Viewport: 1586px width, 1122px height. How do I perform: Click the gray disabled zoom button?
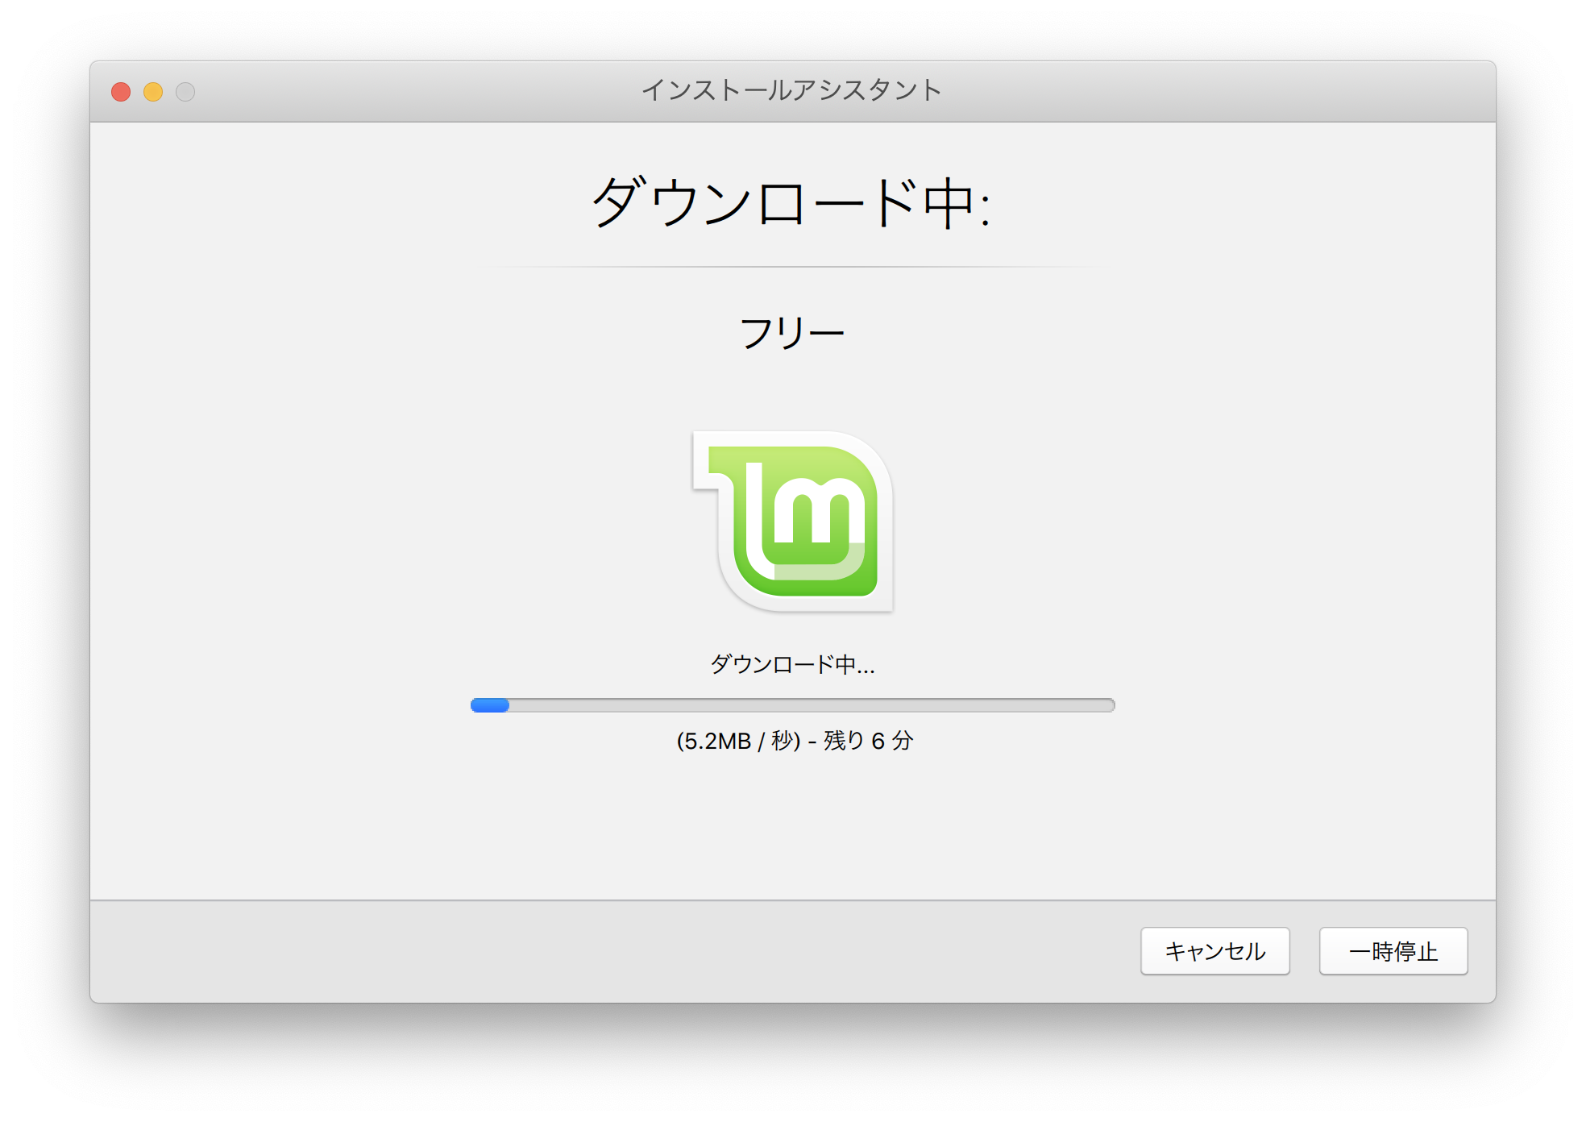[x=185, y=92]
